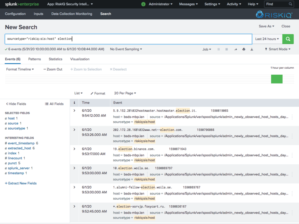Export the search results

252,49
